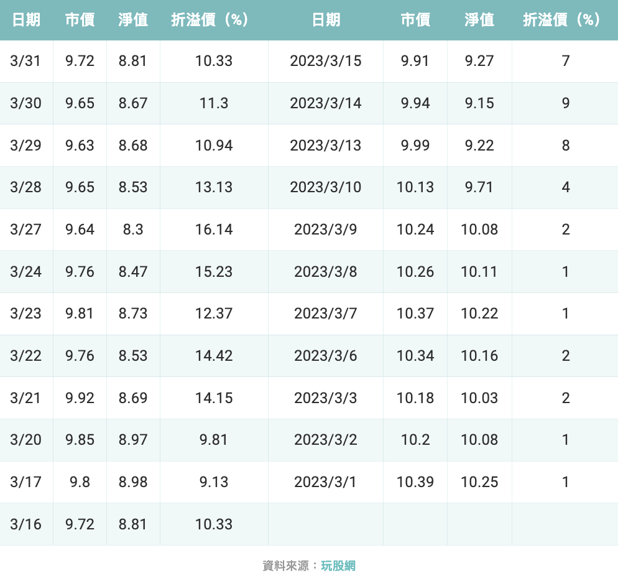Click premium value 4 for 2023/3/10
This screenshot has height=586, width=618.
(x=566, y=187)
